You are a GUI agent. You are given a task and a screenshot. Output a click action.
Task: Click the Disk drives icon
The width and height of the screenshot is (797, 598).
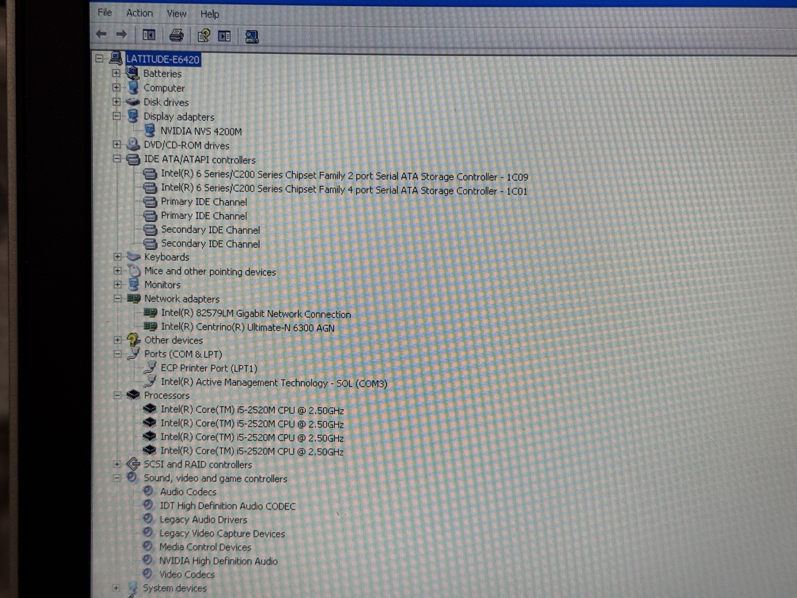[133, 102]
